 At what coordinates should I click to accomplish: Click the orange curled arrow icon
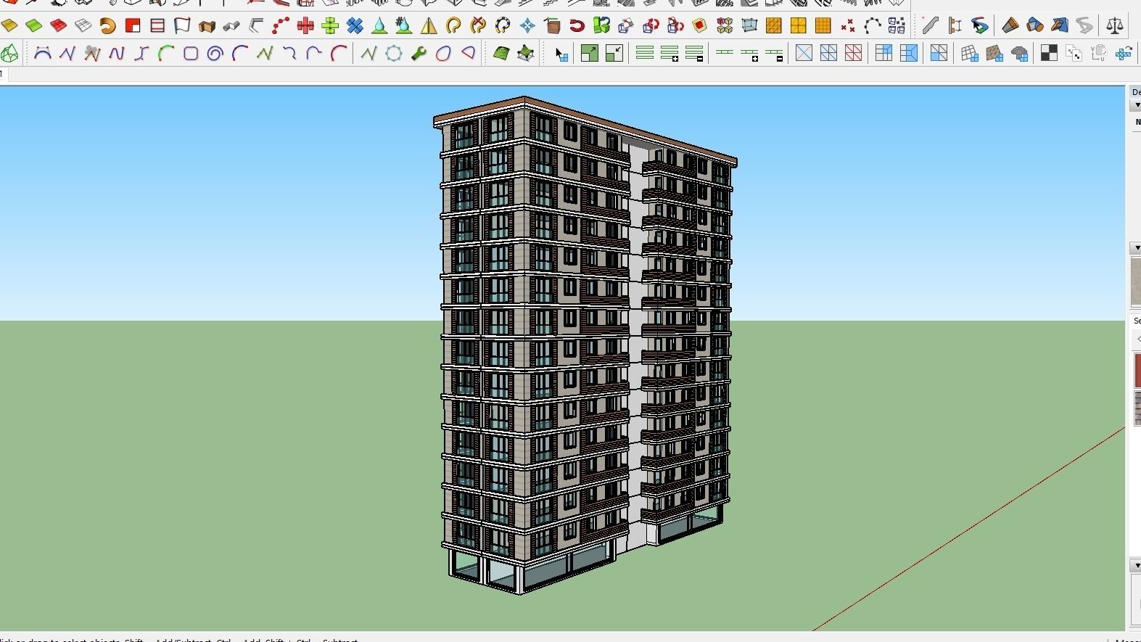pos(108,26)
